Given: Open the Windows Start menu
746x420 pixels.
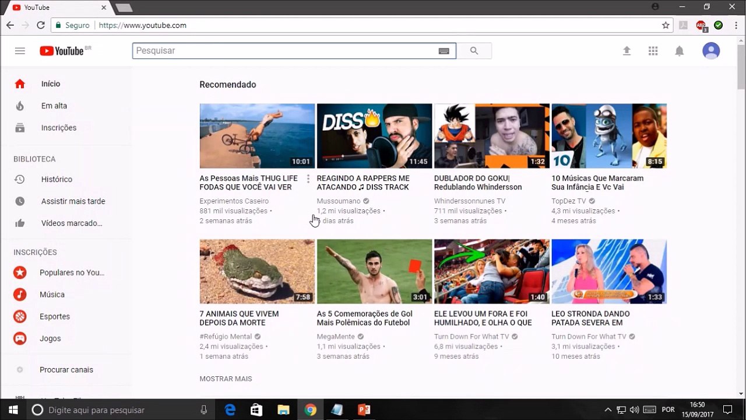Looking at the screenshot, I should click(13, 409).
